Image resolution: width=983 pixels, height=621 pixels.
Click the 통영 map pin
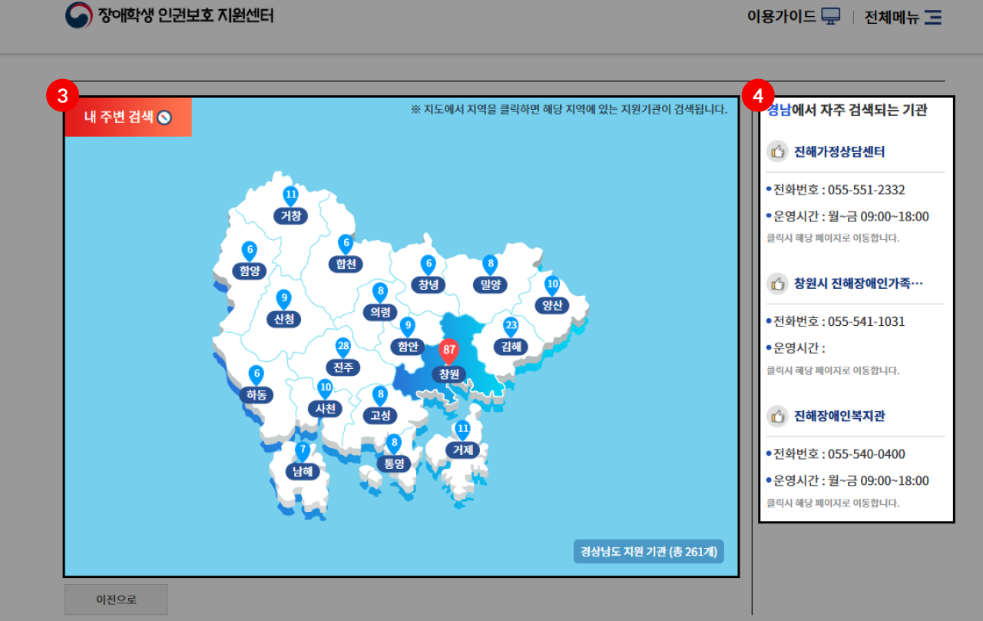pos(393,454)
